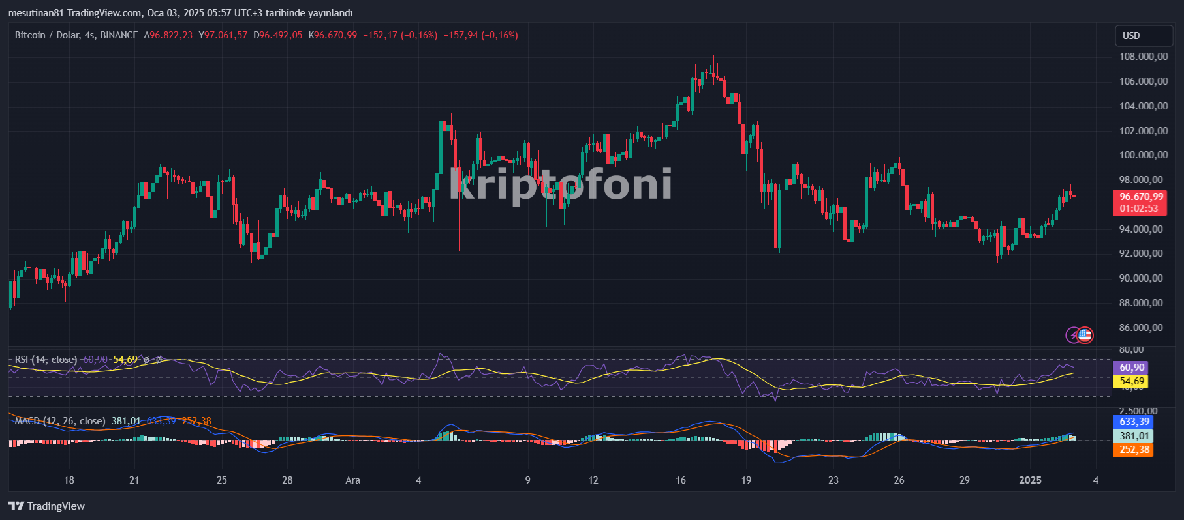
Task: Click the 102.000,00 price scale label
Action: pos(1144,131)
